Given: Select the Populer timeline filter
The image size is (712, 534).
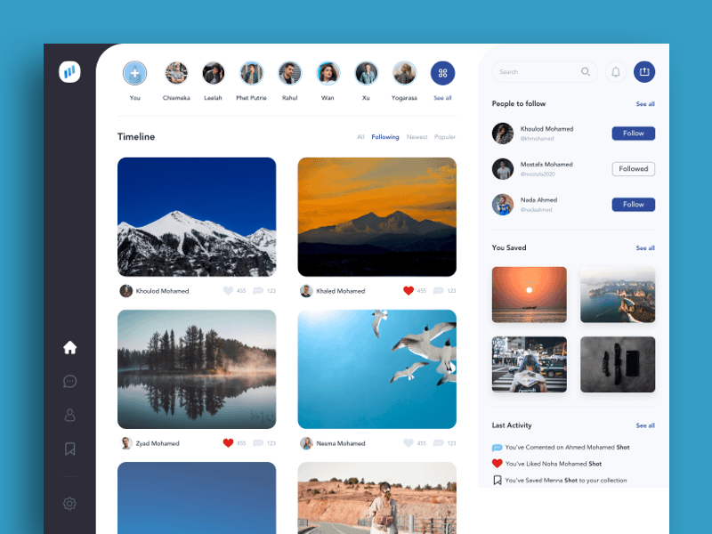Looking at the screenshot, I should click(445, 137).
